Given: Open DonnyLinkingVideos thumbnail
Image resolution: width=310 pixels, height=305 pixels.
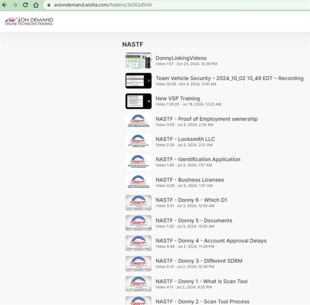Looking at the screenshot, I should click(x=138, y=60).
